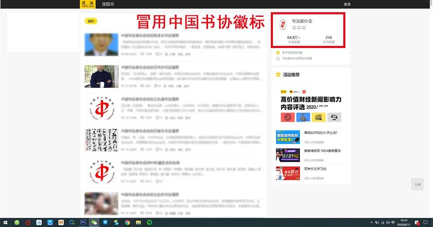This screenshot has height=227, width=433.
Task: Click the square icon beneath the verified badge
Action: tap(278, 59)
